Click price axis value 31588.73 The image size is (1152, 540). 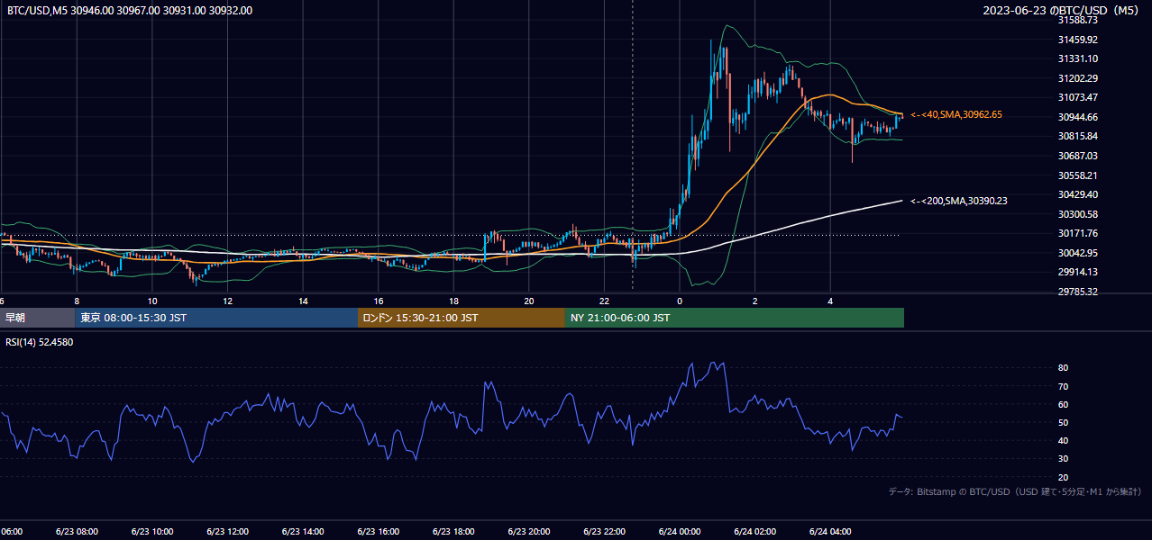click(x=1077, y=20)
